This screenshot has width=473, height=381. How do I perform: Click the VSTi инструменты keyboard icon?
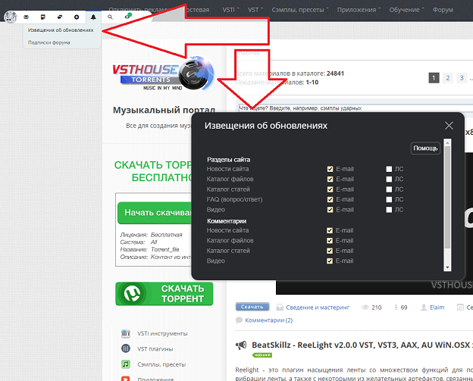coord(126,333)
